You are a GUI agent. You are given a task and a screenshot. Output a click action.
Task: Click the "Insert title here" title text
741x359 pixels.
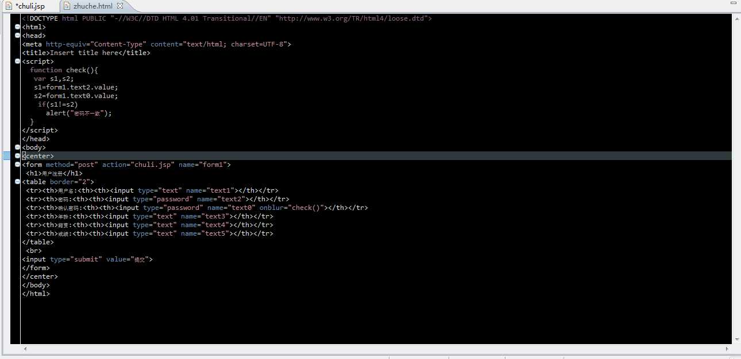tap(84, 53)
